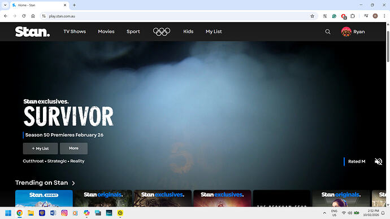The height and width of the screenshot is (219, 390).
Task: Open the SURVIVOR title logo
Action: 68,116
